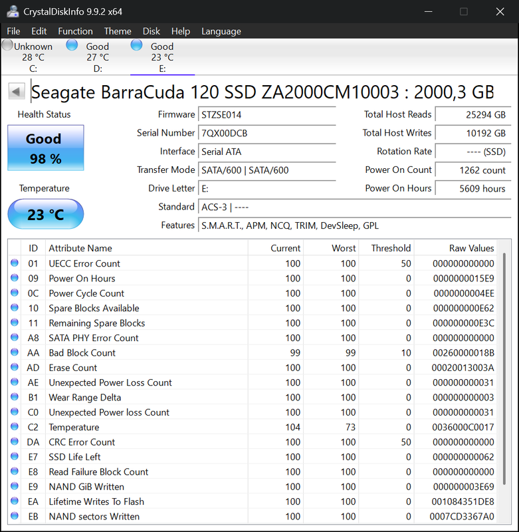Image resolution: width=519 pixels, height=532 pixels.
Task: Click the 23 °C temperature button
Action: [x=46, y=214]
